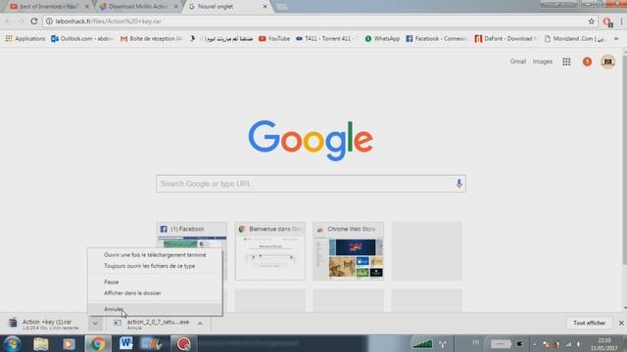This screenshot has height=352, width=627.
Task: Close the downloads bar
Action: (x=621, y=323)
